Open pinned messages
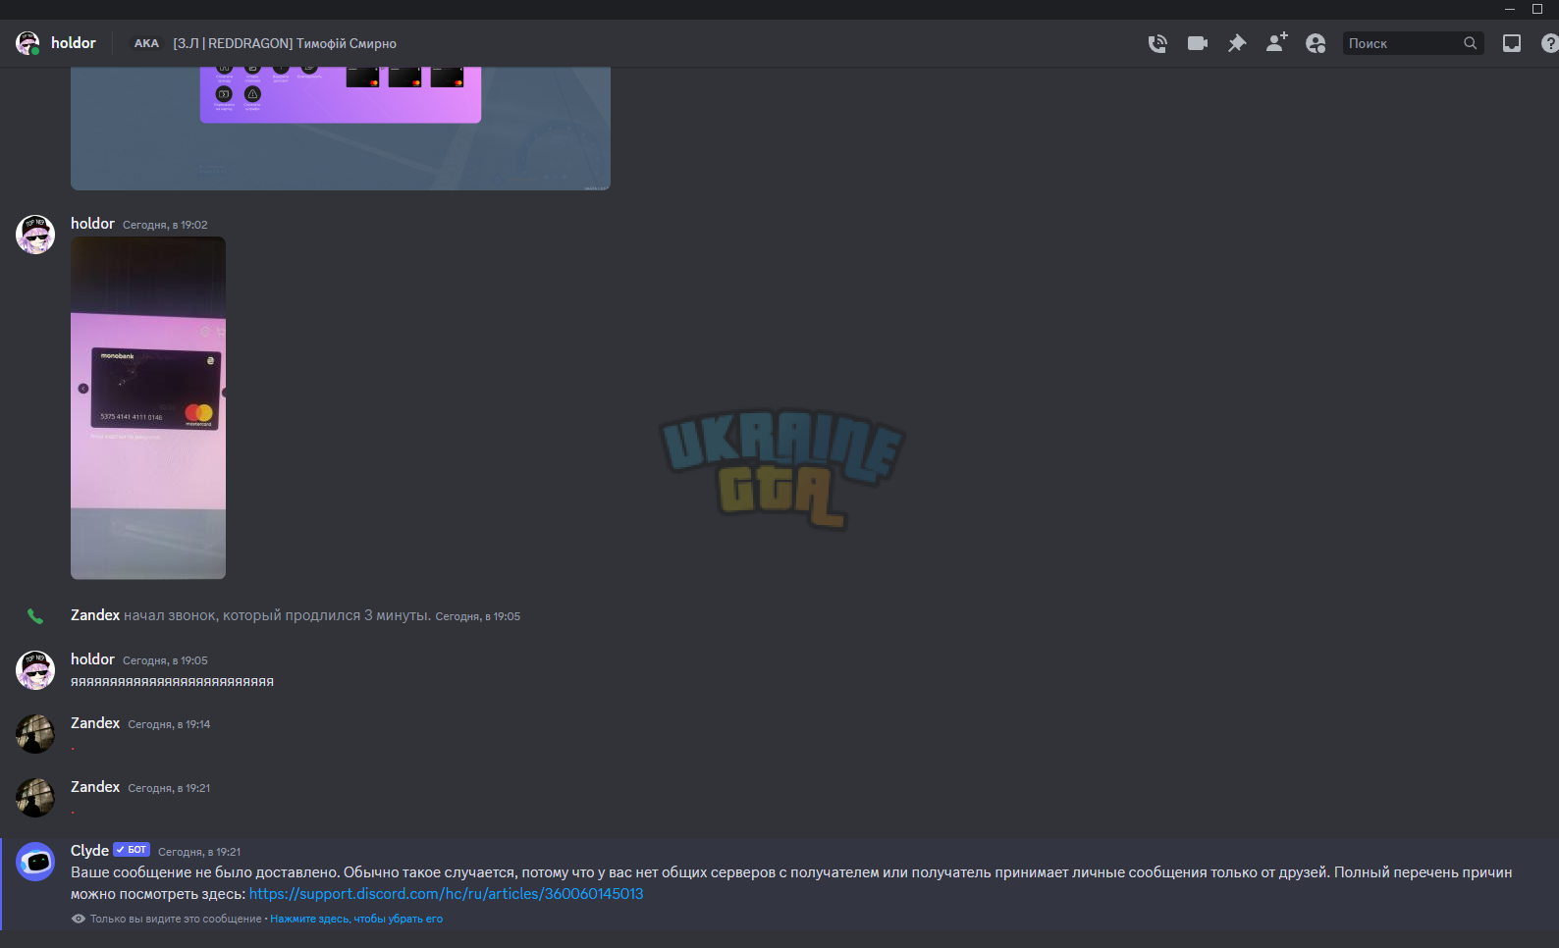The height and width of the screenshot is (948, 1559). pos(1237,43)
